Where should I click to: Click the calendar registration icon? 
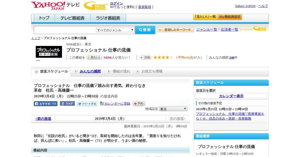pos(102,103)
